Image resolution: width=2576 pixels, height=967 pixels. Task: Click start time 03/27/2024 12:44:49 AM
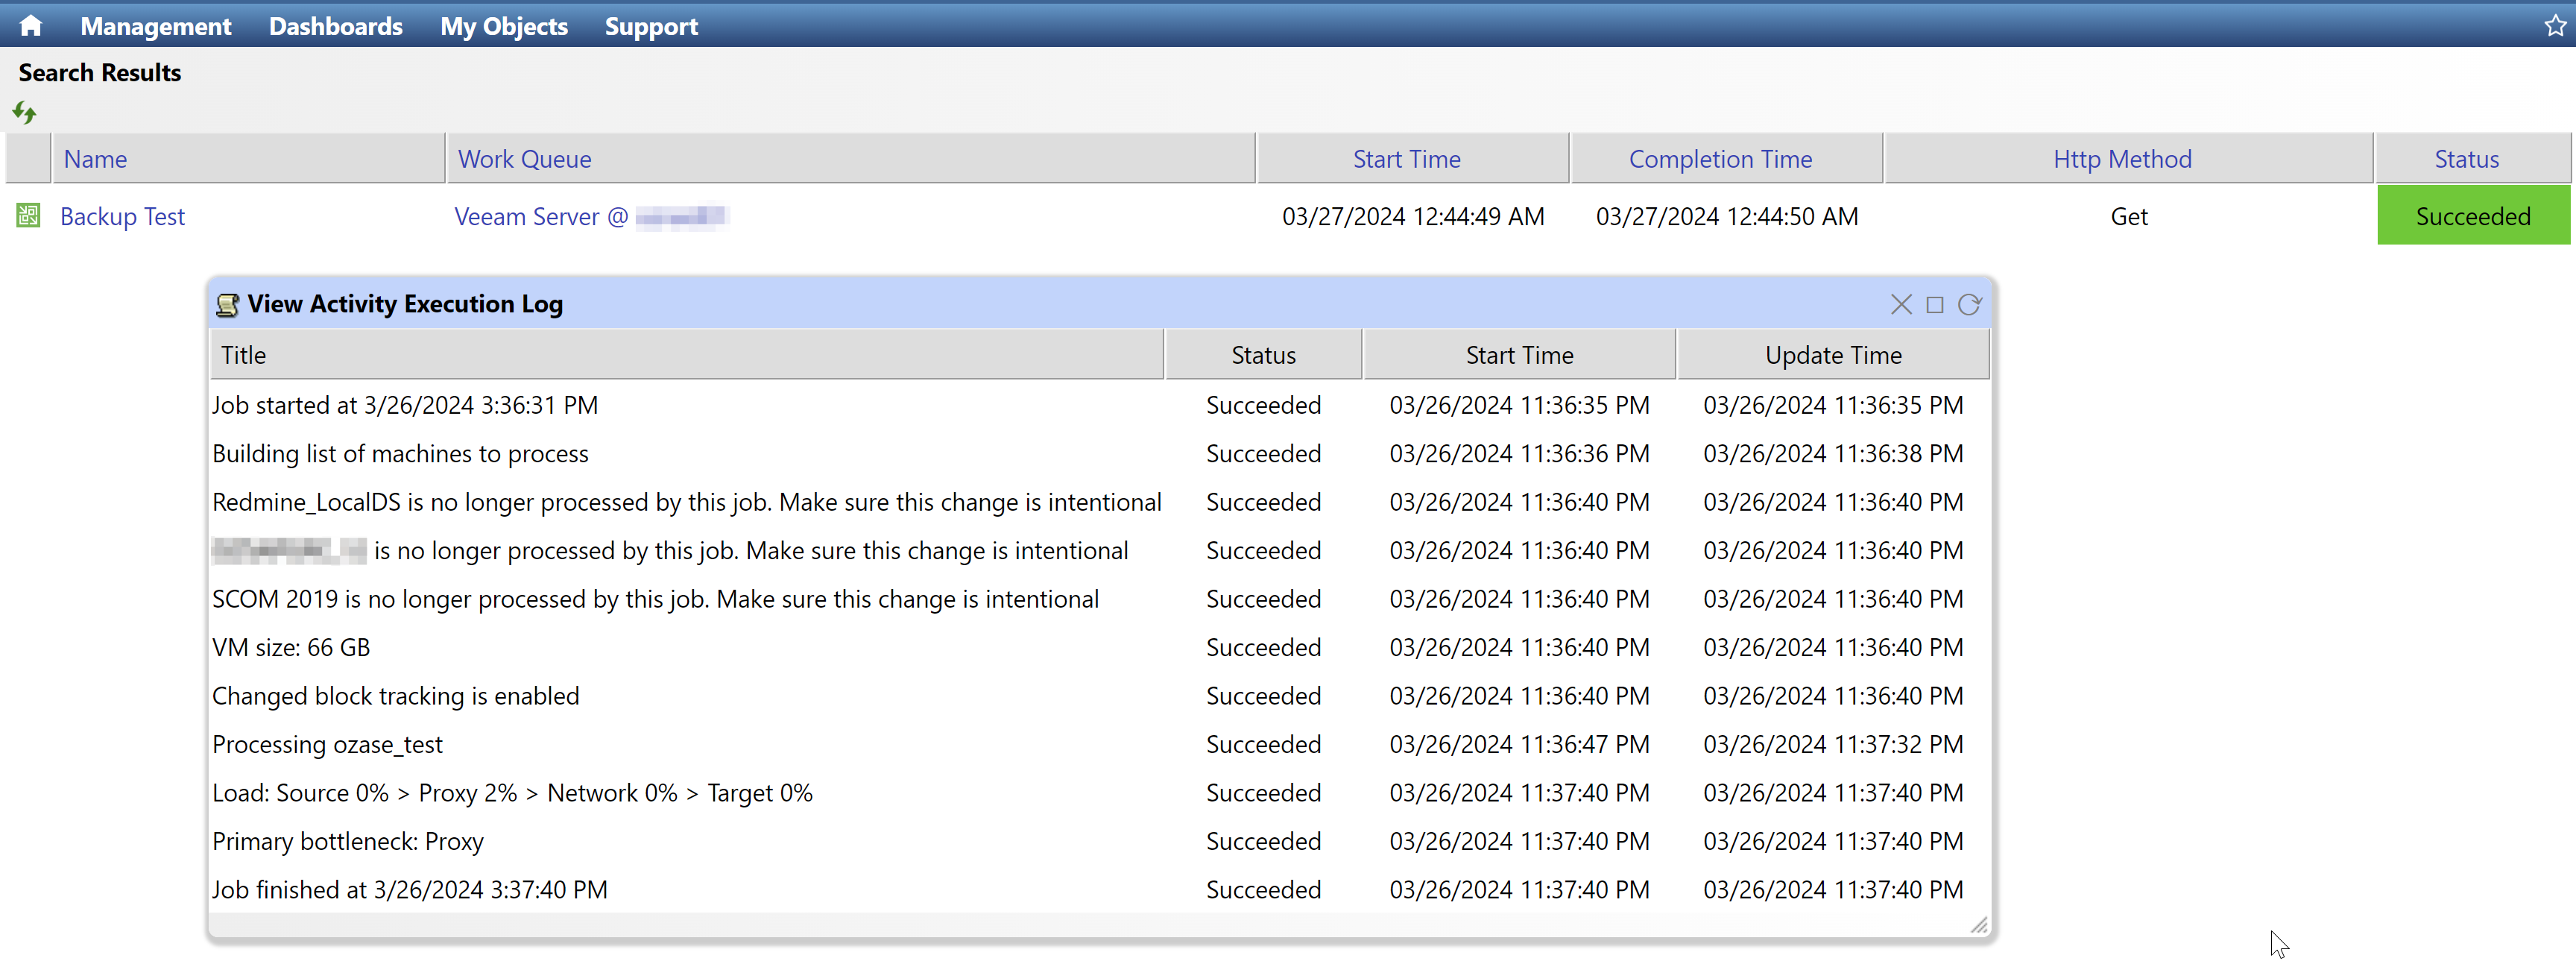[1413, 216]
